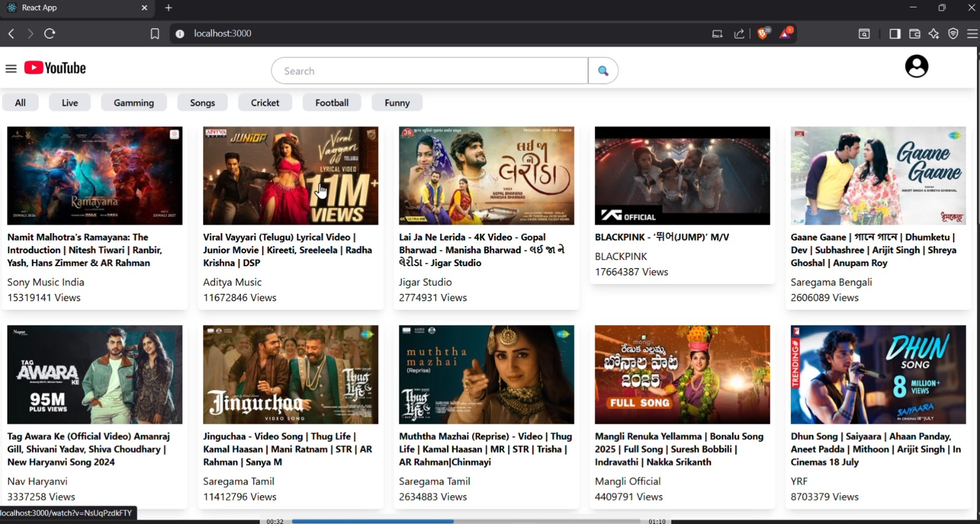Click channel name 'Saregama Bengali'
The image size is (980, 524).
pyautogui.click(x=831, y=282)
